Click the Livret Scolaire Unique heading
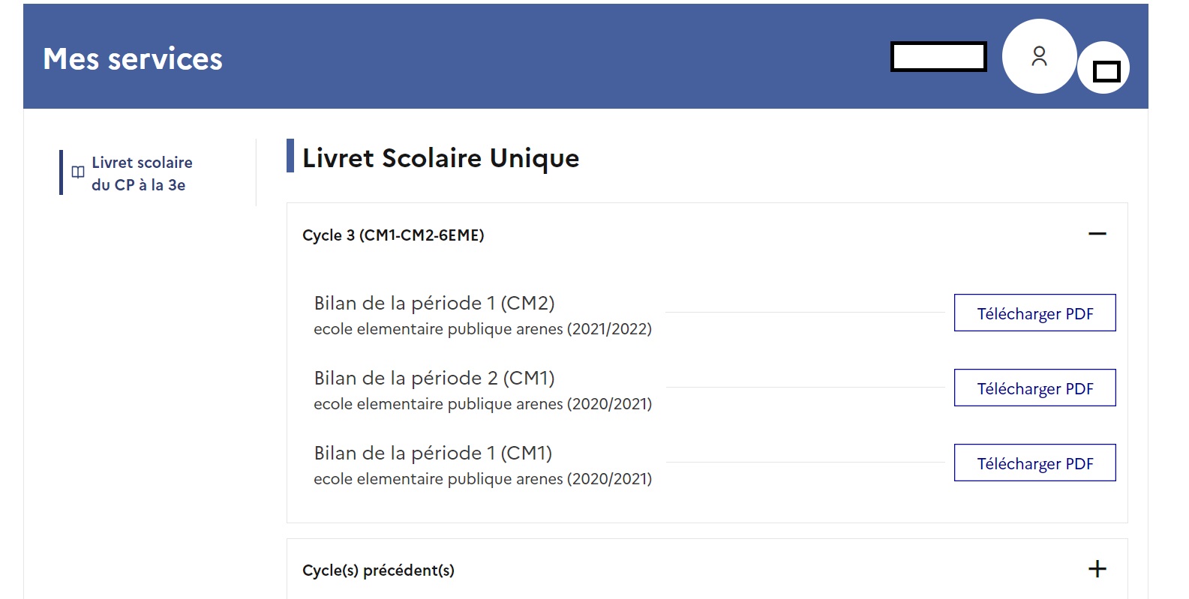The height and width of the screenshot is (599, 1189). coord(440,158)
